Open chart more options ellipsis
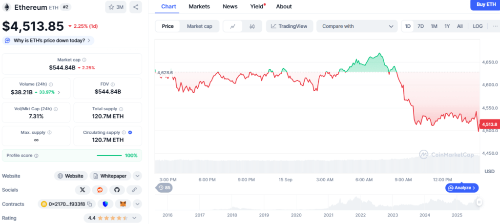500x224 pixels. pos(495,26)
